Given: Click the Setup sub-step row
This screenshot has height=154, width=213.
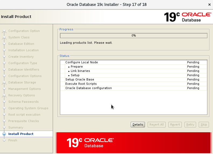Looking at the screenshot, I should (134, 75).
